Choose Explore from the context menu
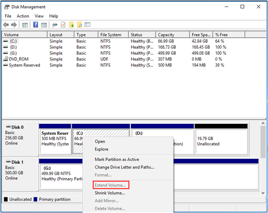The height and width of the screenshot is (213, 268). pos(128,149)
